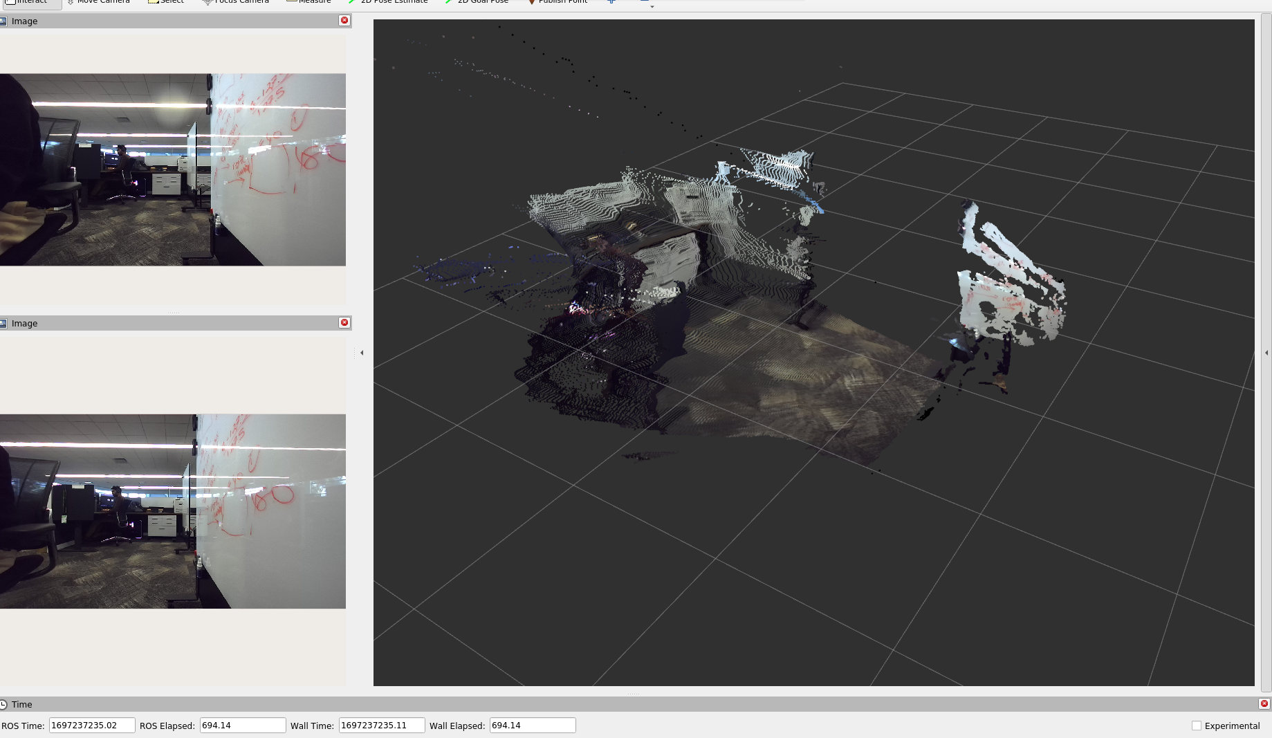This screenshot has height=738, width=1272.
Task: Close the upper Image panel
Action: pos(344,21)
